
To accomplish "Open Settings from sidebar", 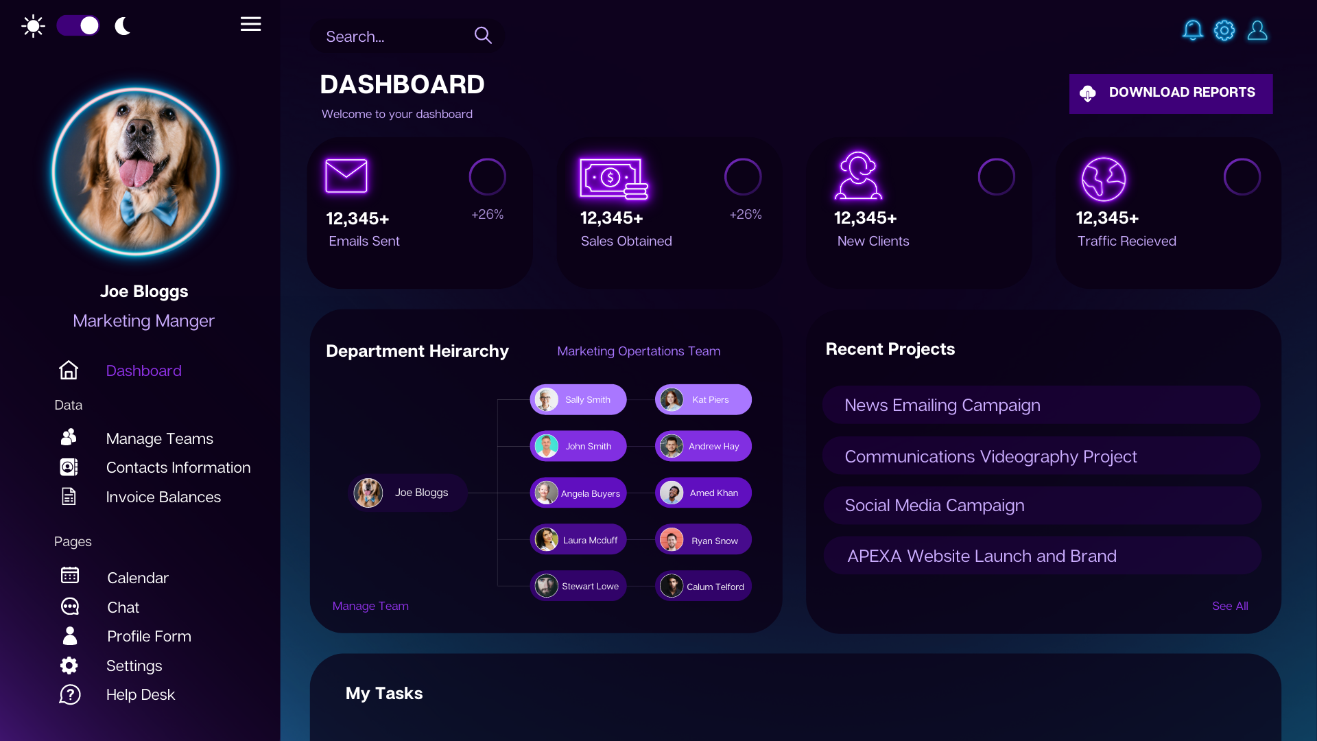I will tap(134, 666).
